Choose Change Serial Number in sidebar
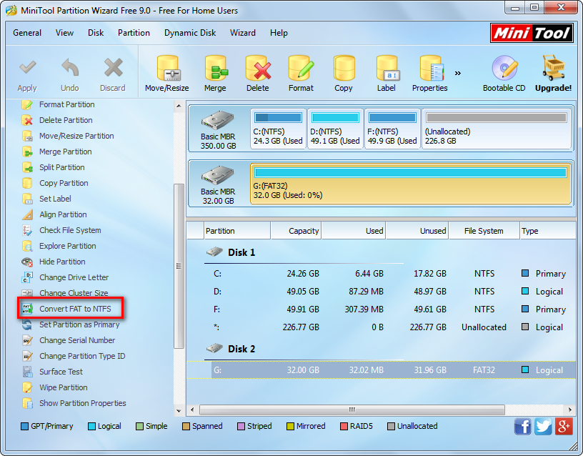 (x=77, y=340)
